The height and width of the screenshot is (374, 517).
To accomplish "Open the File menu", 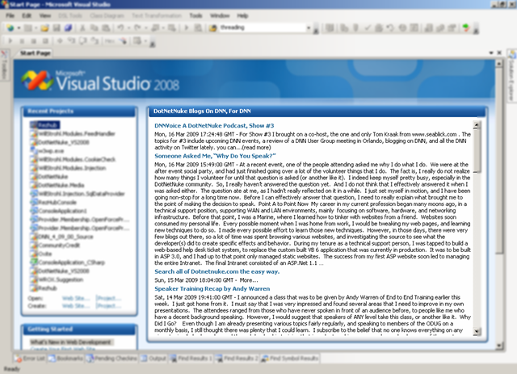I will pos(11,15).
